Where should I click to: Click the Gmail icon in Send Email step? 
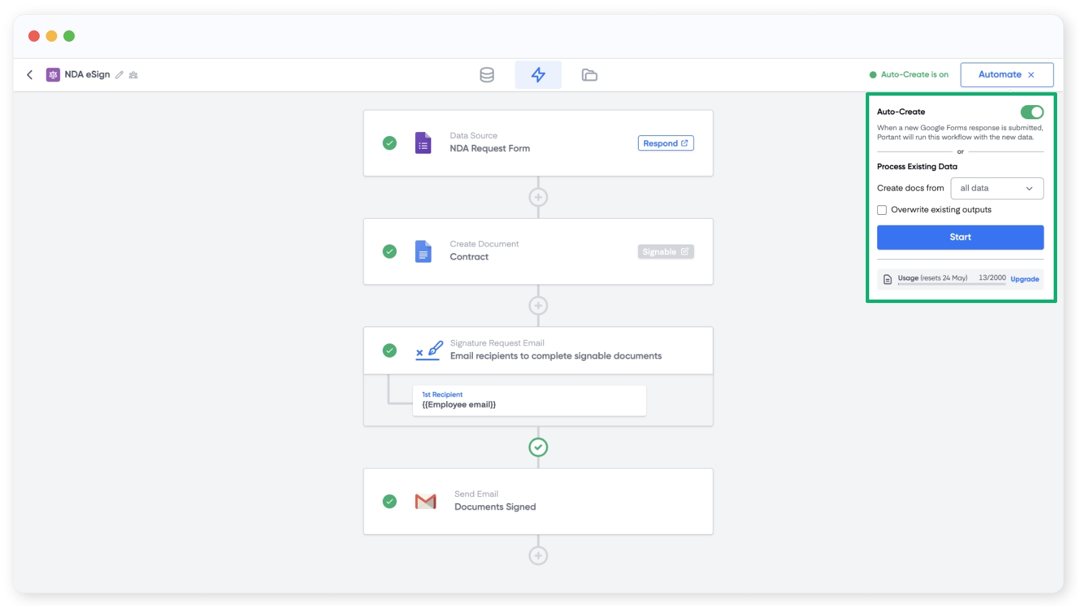tap(426, 502)
